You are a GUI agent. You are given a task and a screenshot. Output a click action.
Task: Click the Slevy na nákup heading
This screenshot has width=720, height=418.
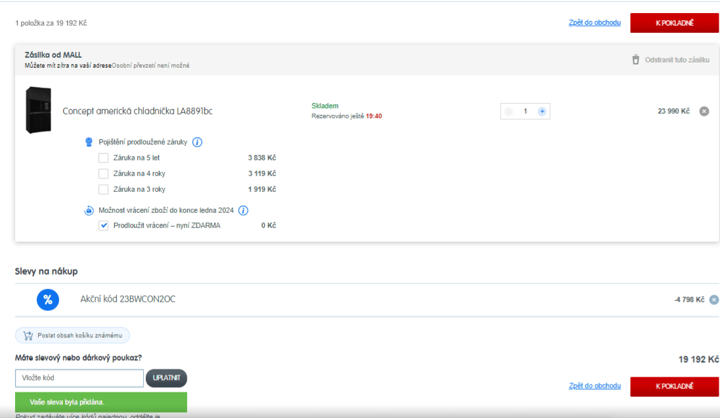coord(47,271)
